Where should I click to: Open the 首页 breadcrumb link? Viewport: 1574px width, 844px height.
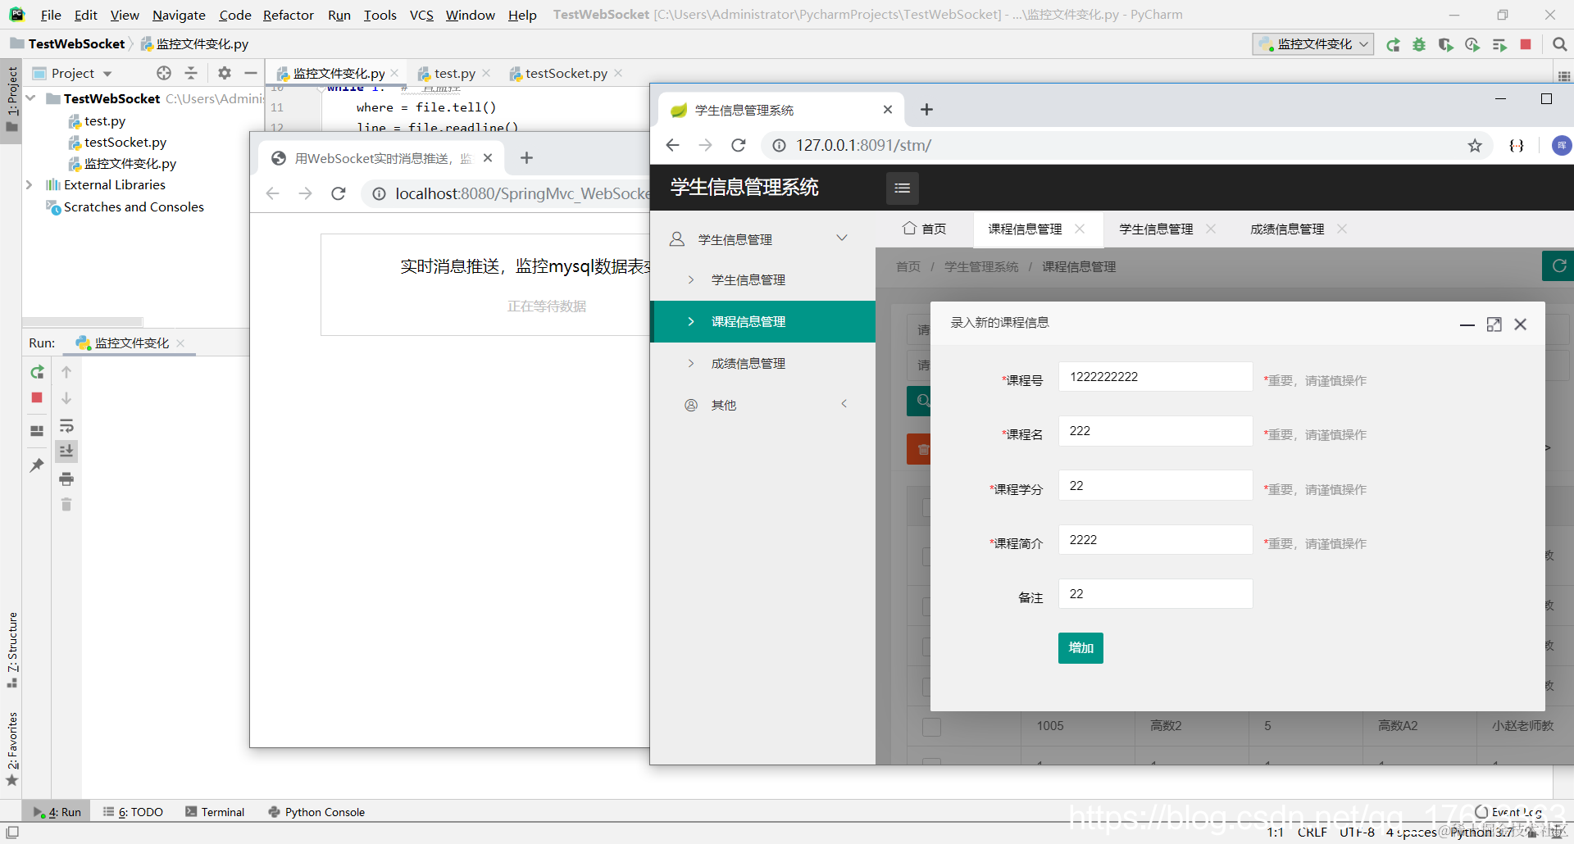point(908,266)
